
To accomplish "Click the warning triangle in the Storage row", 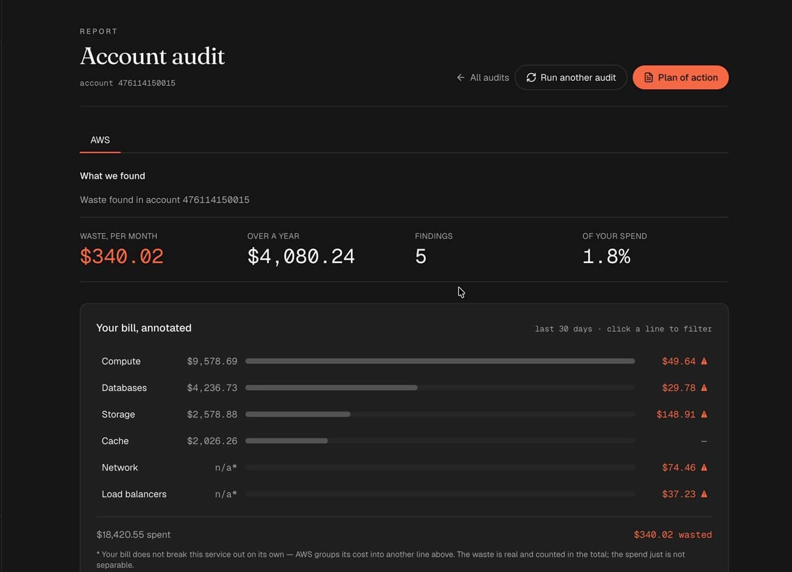I will [704, 414].
